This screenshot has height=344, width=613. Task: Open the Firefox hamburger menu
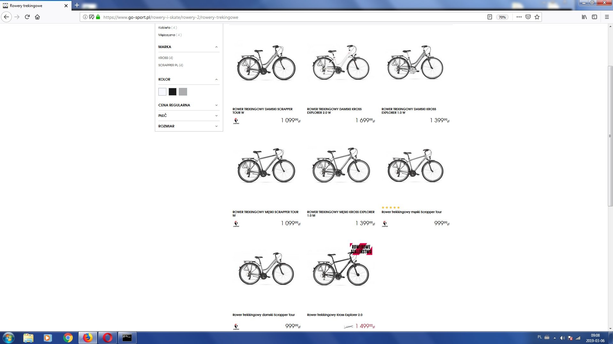click(x=607, y=17)
